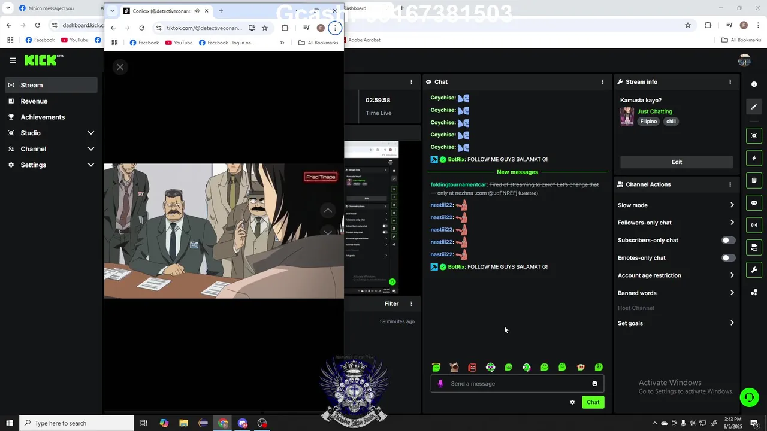Open the Kick hamburger menu
This screenshot has height=431, width=767.
click(x=13, y=60)
